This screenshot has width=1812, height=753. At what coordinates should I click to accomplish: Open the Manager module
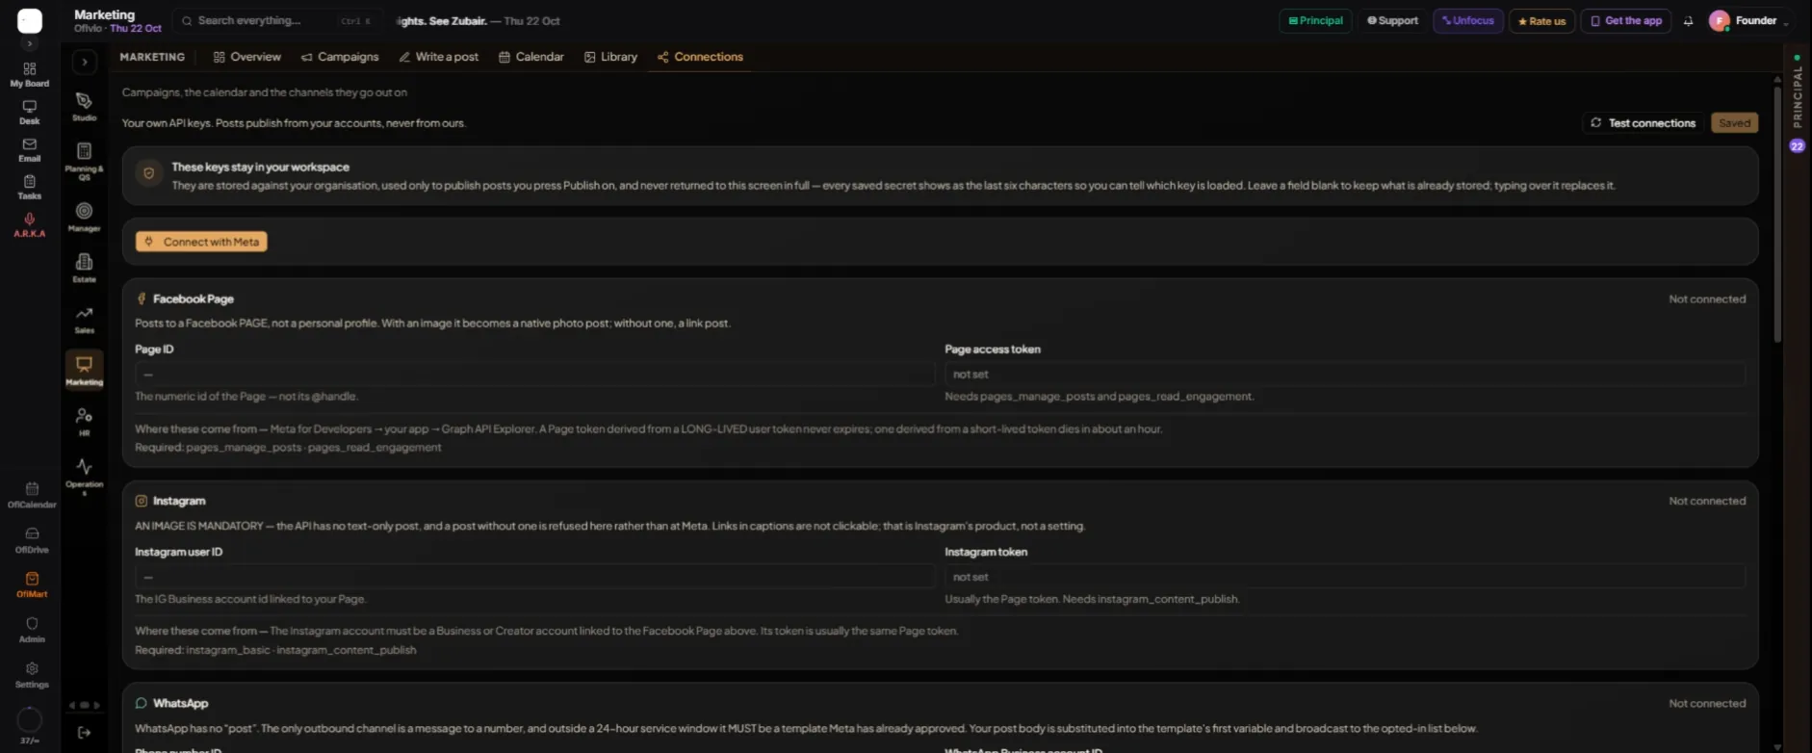pyautogui.click(x=85, y=217)
